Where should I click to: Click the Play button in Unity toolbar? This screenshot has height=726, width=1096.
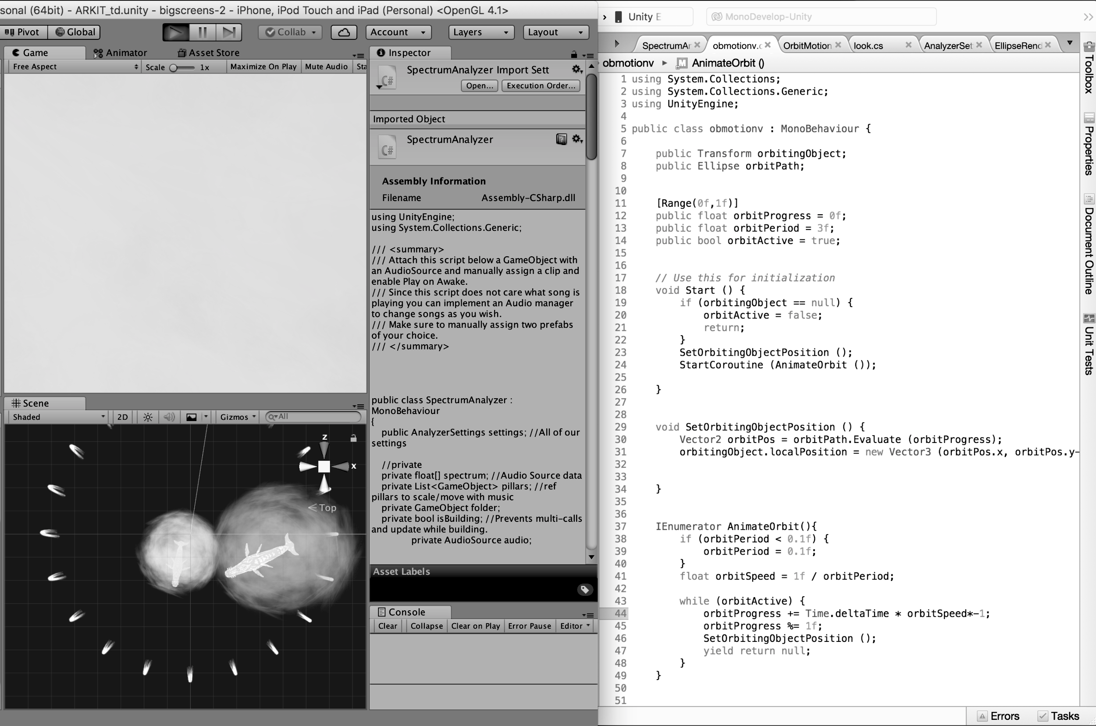pos(175,32)
